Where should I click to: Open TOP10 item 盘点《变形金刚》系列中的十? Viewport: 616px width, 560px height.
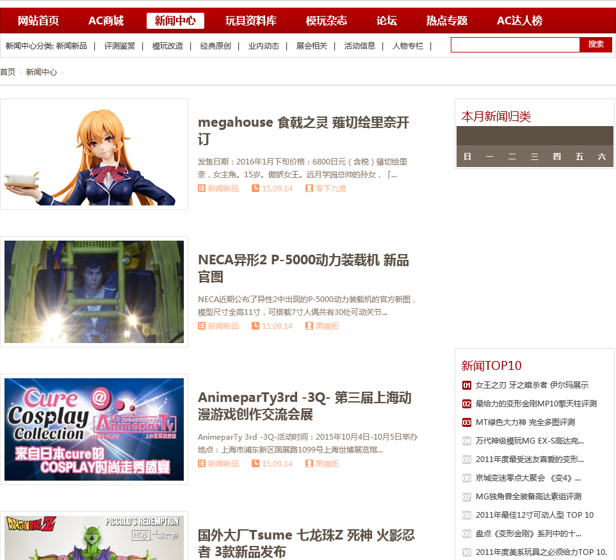(x=528, y=533)
